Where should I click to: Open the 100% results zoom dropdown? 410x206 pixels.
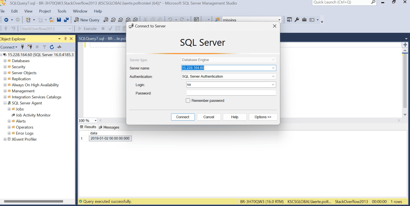coord(95,120)
